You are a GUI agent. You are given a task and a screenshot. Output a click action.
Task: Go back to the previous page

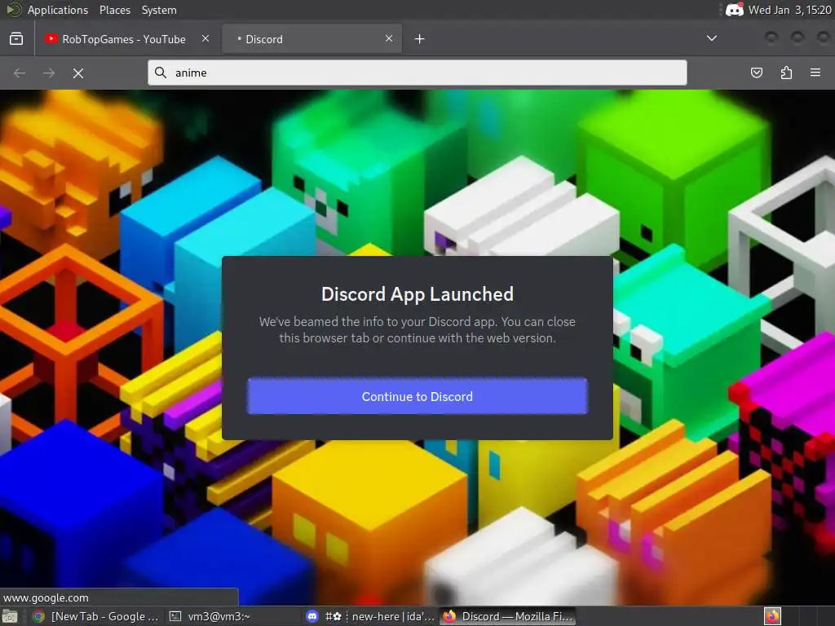point(20,73)
